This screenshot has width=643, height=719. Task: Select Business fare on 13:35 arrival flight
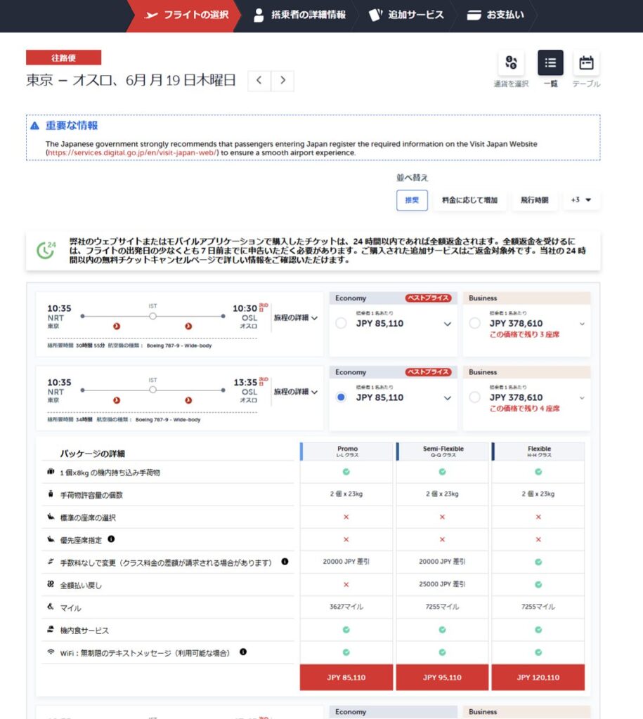coord(475,398)
